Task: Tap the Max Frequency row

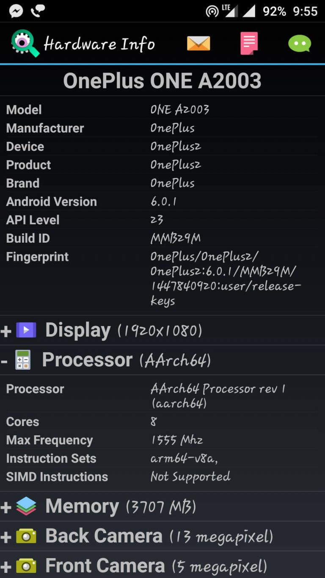Action: [x=162, y=440]
